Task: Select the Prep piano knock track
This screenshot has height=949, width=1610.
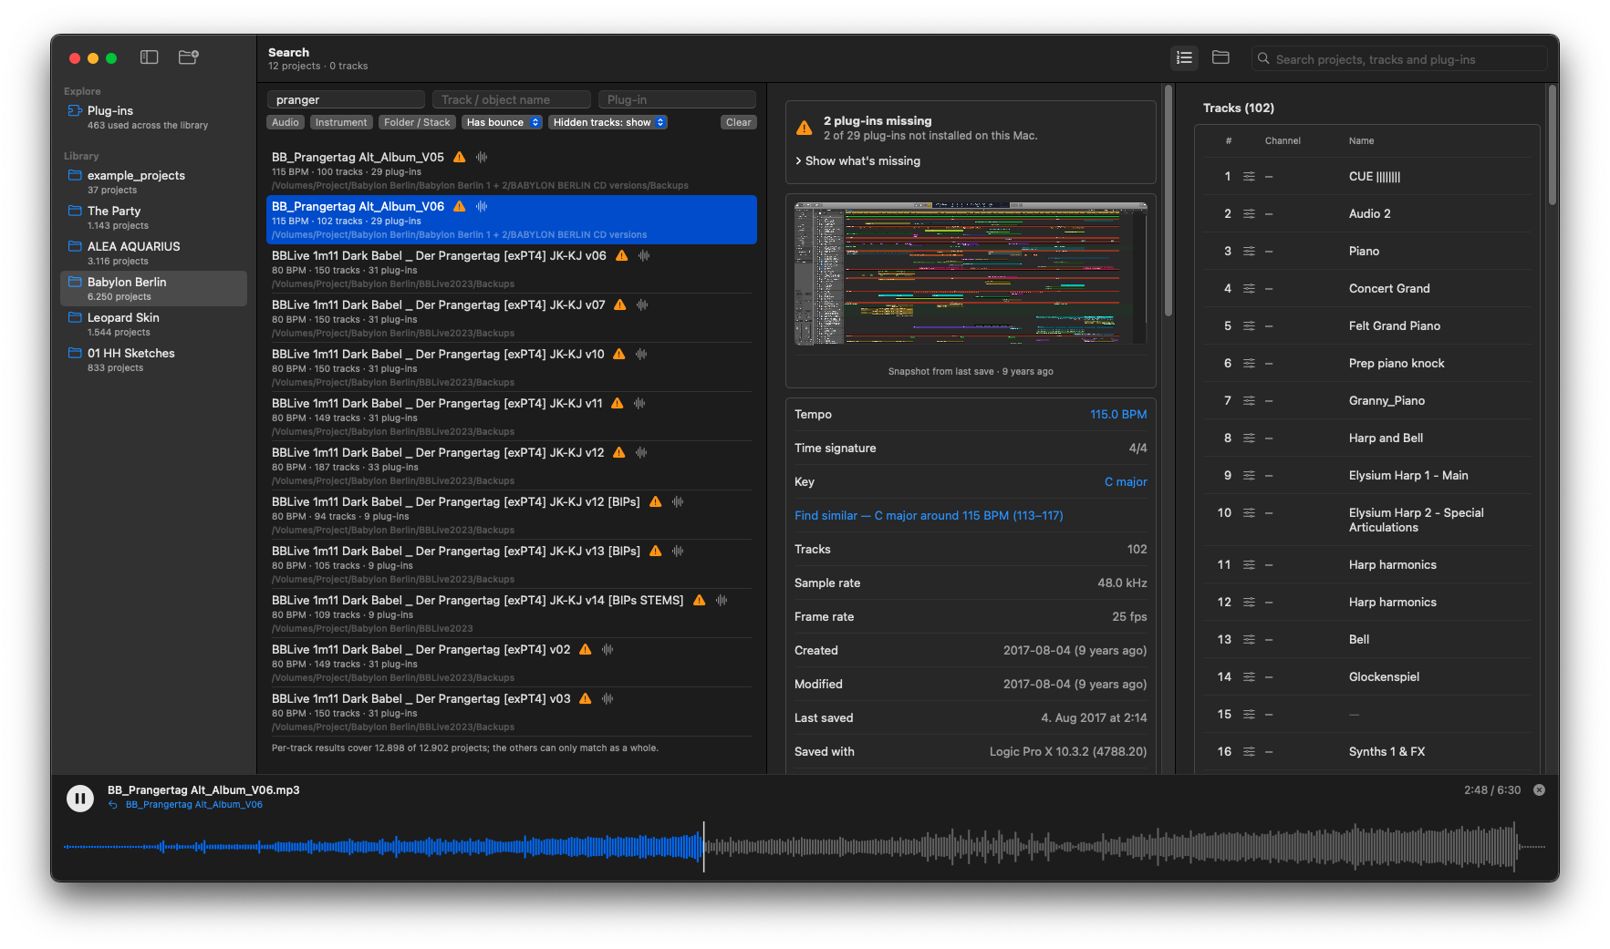Action: (x=1366, y=363)
